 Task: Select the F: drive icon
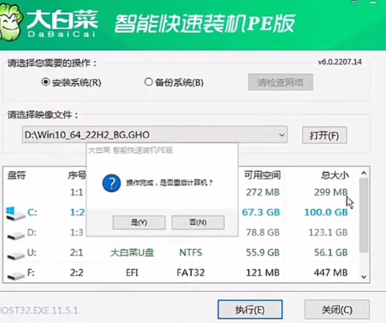click(x=16, y=275)
